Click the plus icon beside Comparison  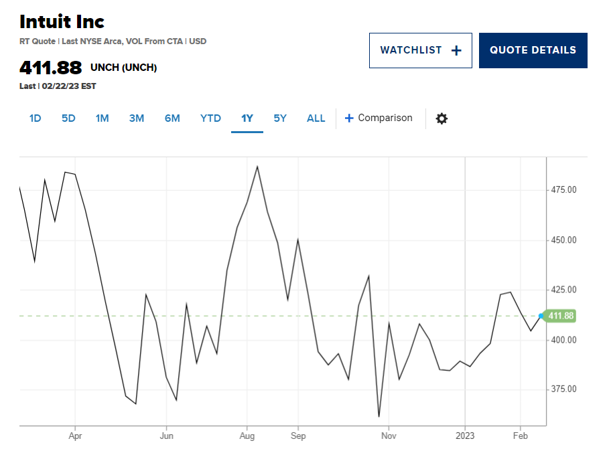(x=349, y=118)
